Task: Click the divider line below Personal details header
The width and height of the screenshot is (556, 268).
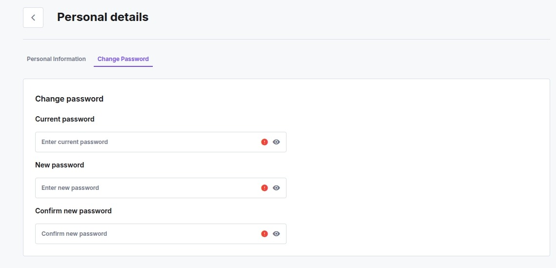Action: [x=287, y=39]
